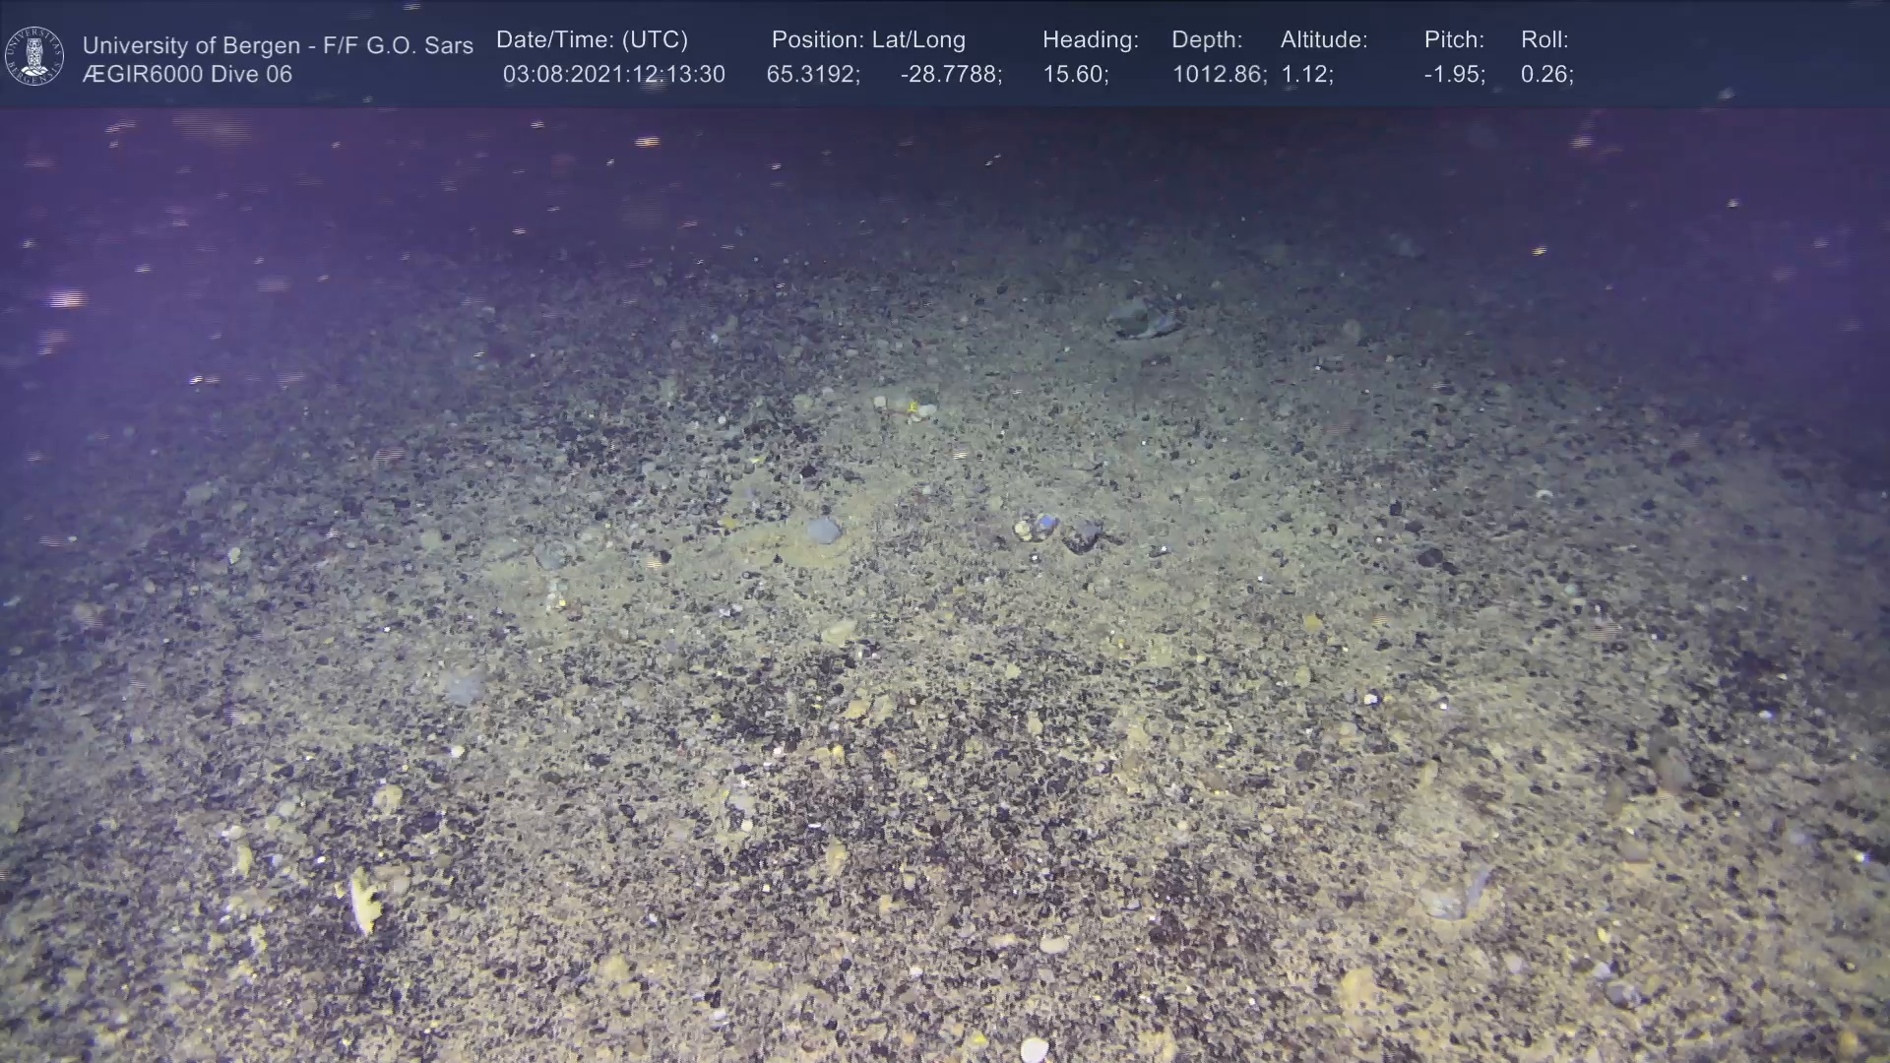Image resolution: width=1890 pixels, height=1063 pixels.
Task: Select the ÆGIR6000 Dive 06 label
Action: point(187,75)
